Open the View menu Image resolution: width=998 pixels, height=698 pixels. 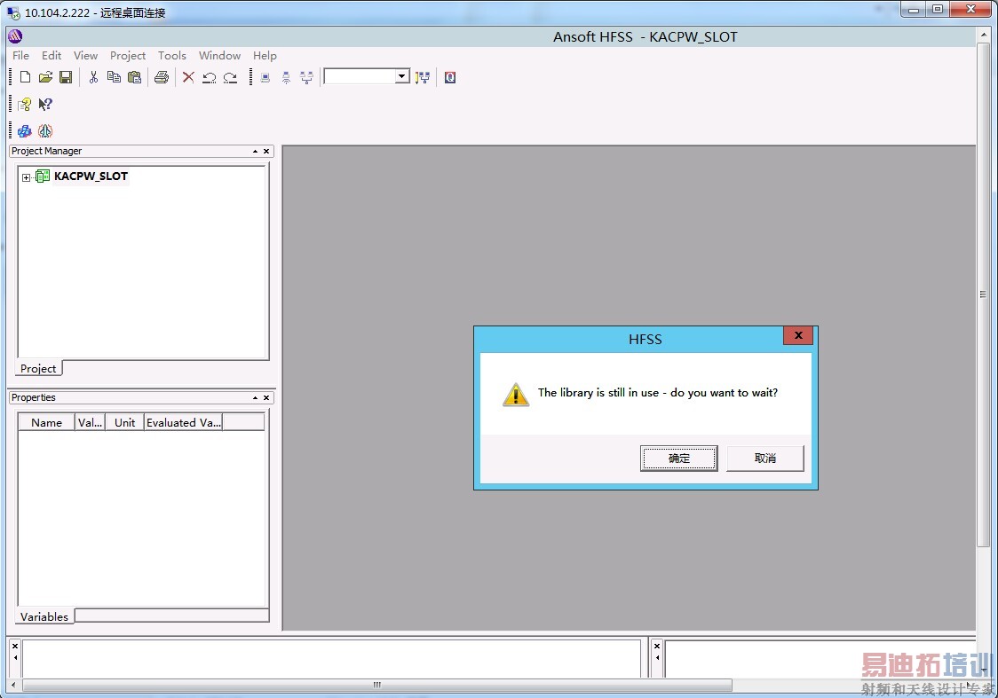85,55
